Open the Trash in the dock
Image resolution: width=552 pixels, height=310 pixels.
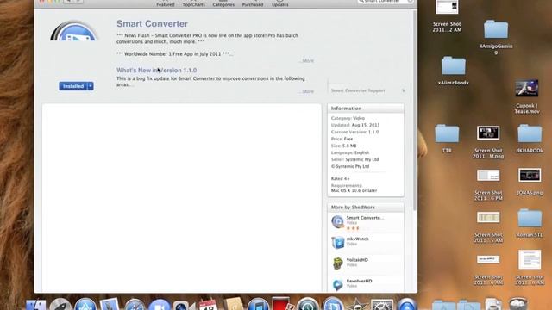point(517,304)
